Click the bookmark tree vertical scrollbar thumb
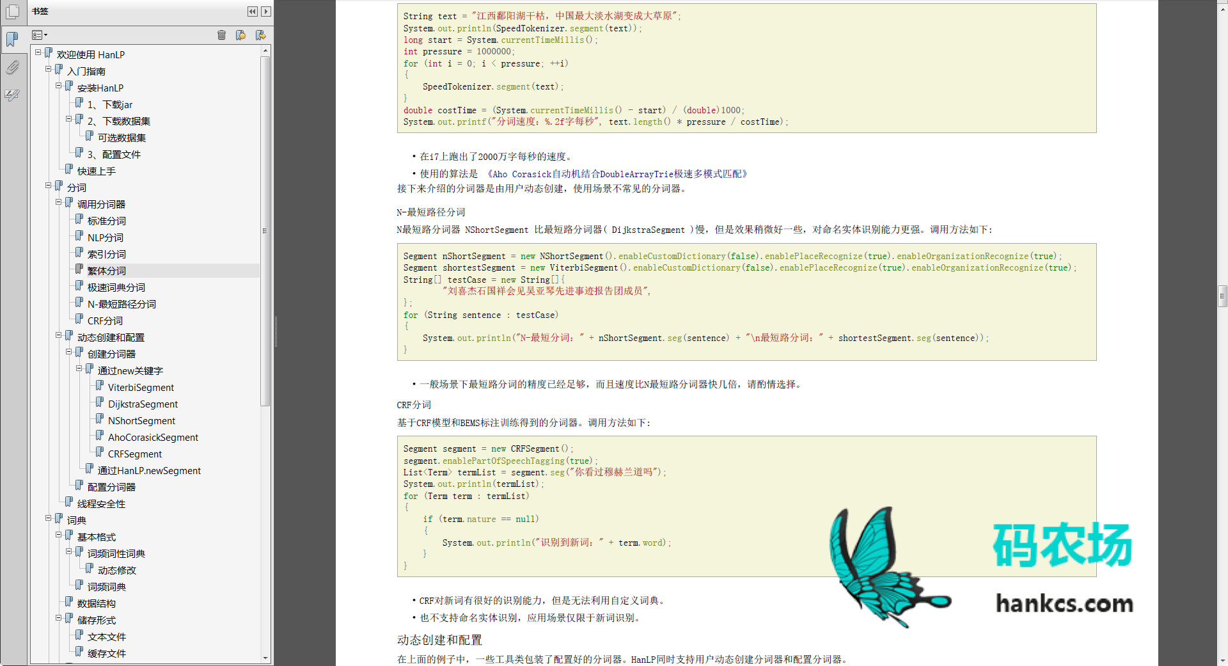Viewport: 1228px width, 666px height. point(265,231)
